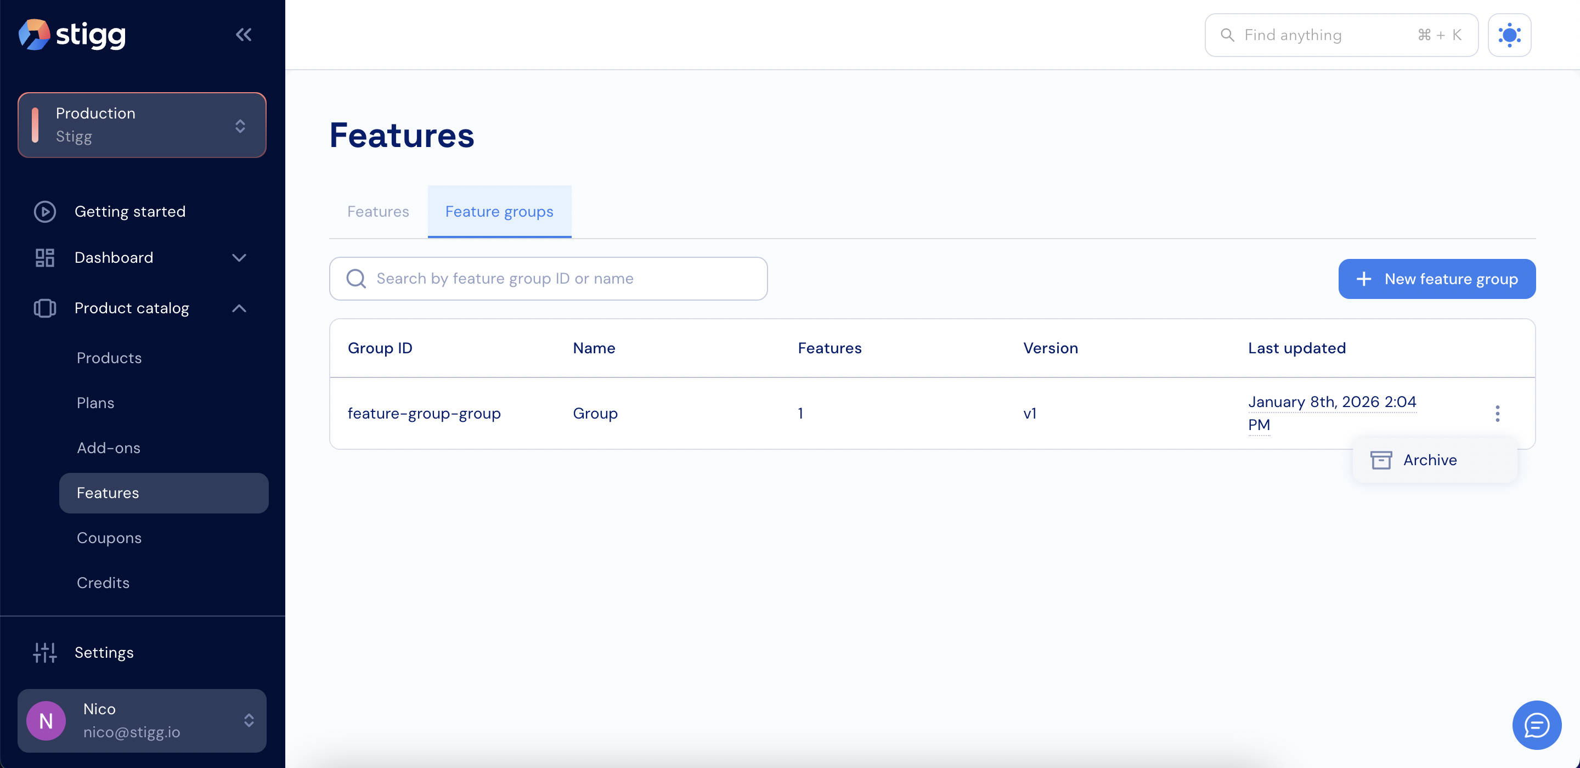The width and height of the screenshot is (1580, 768).
Task: Collapse the Product catalog section chevron
Action: [239, 308]
